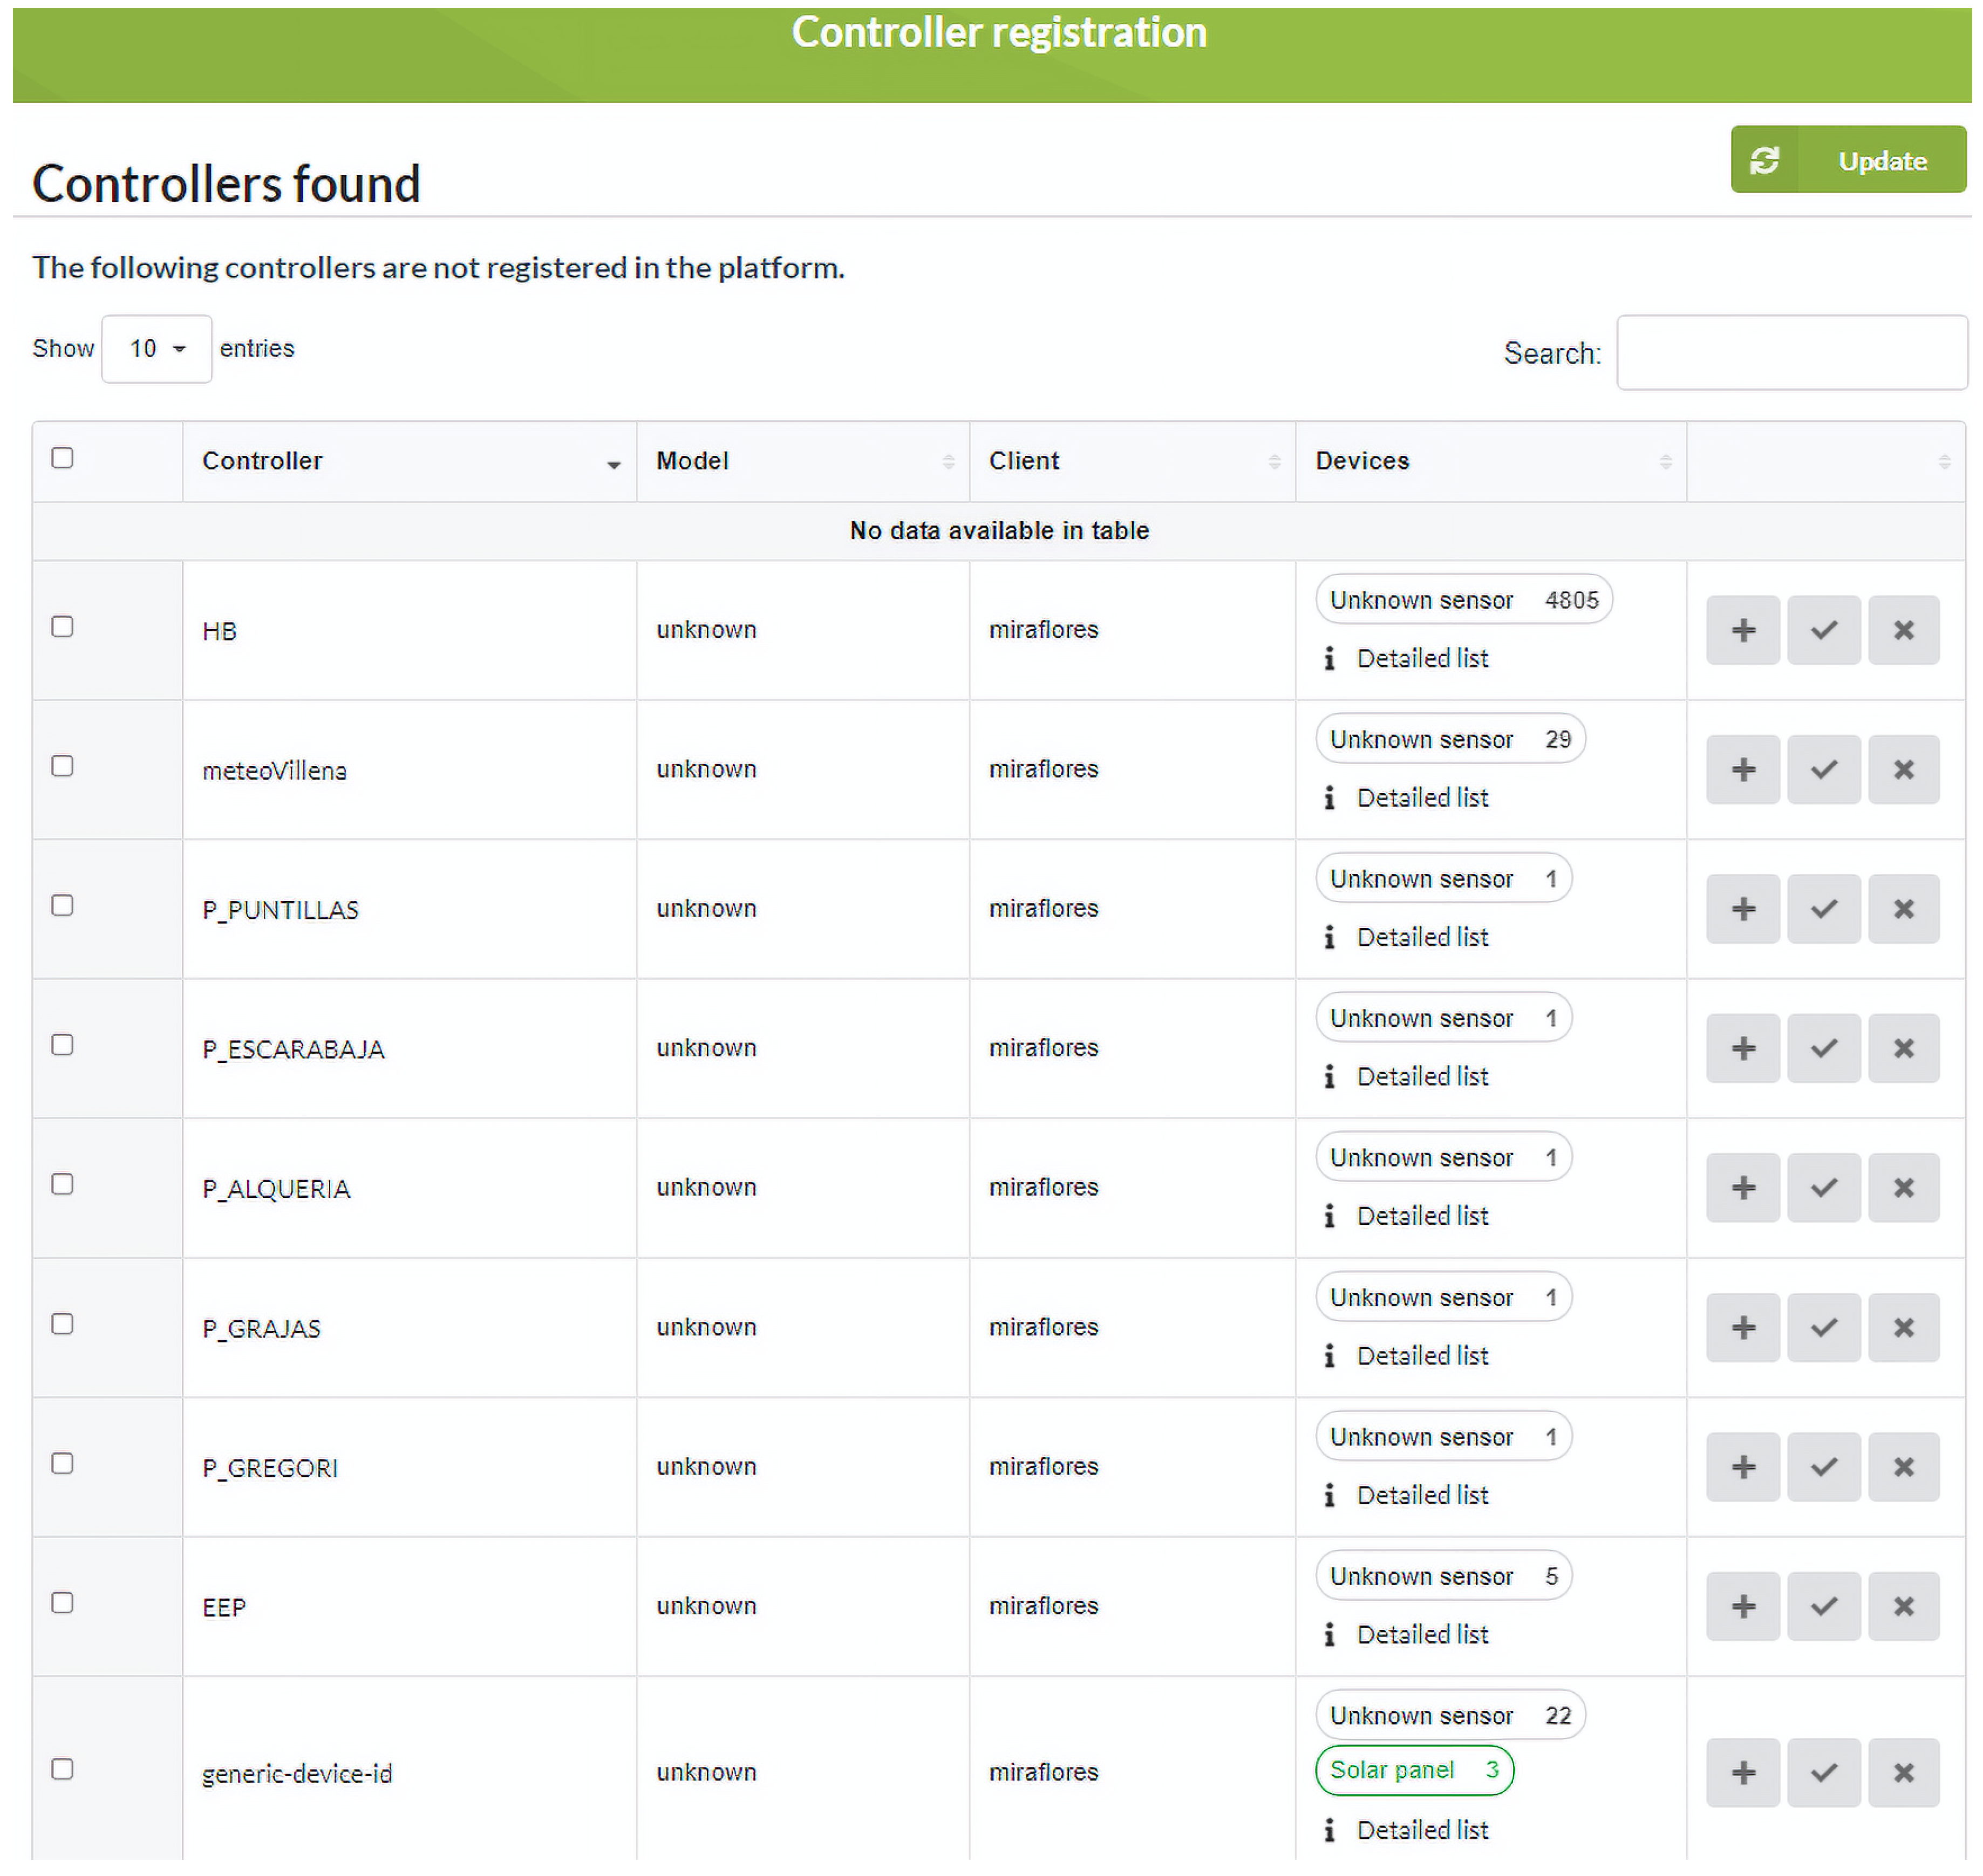The height and width of the screenshot is (1876, 1983).
Task: Click the X icon for P_GRAJAS row
Action: coord(1903,1327)
